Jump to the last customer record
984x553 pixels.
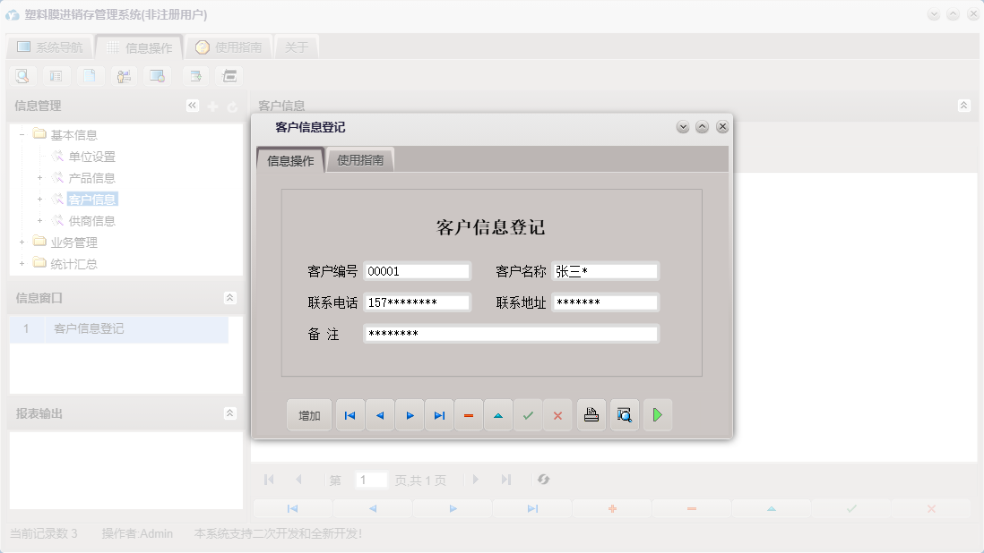click(439, 414)
